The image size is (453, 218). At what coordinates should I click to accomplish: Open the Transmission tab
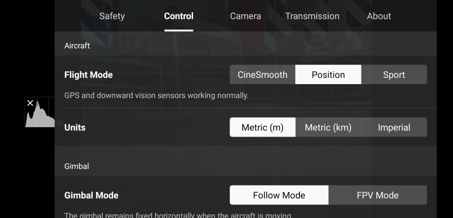pyautogui.click(x=312, y=16)
